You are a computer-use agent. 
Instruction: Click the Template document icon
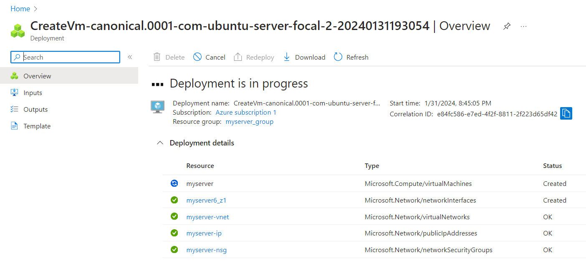tap(15, 126)
